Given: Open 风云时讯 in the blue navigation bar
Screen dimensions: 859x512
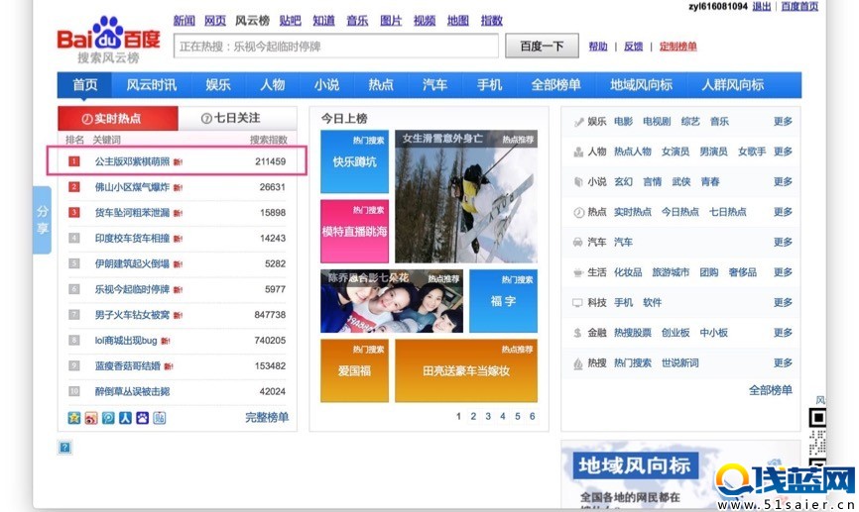Looking at the screenshot, I should point(151,85).
